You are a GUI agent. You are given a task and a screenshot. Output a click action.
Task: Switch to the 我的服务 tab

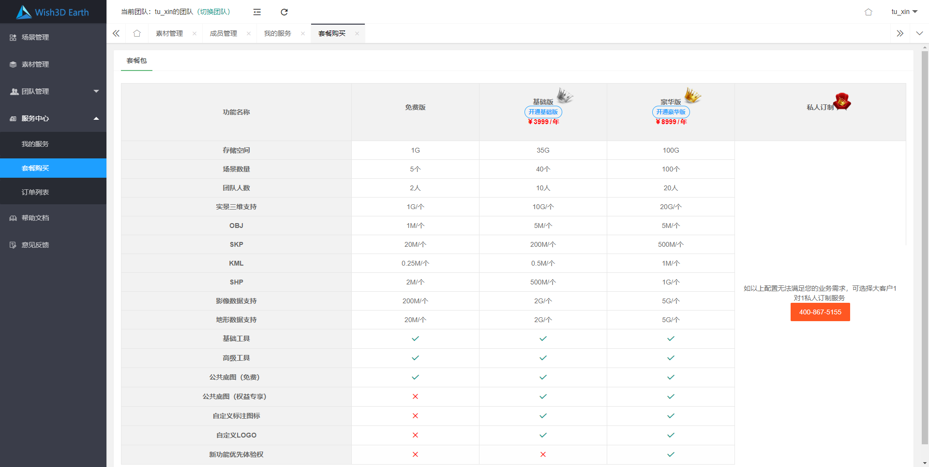tap(278, 33)
